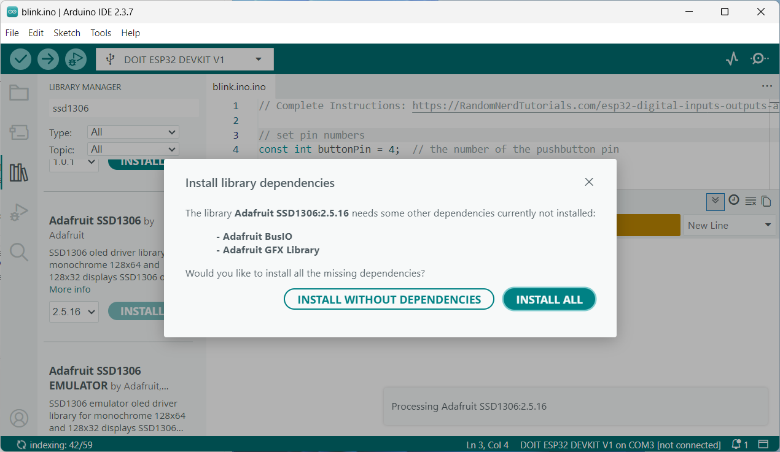Click the Adafruit GFX Library dependency text
The image size is (780, 452).
pyautogui.click(x=271, y=250)
